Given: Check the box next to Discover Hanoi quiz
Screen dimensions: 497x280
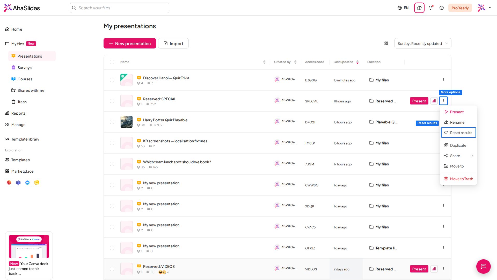Looking at the screenshot, I should coord(112,80).
